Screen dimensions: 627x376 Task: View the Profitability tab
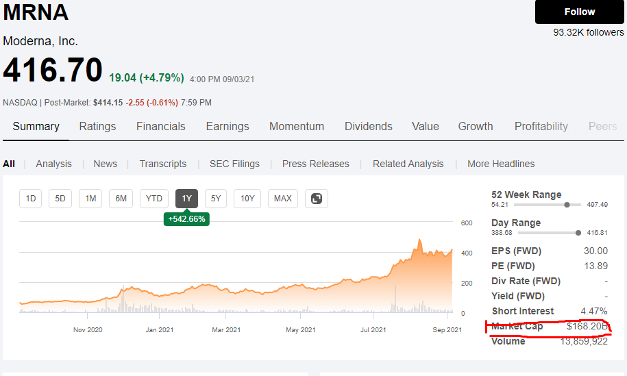541,126
